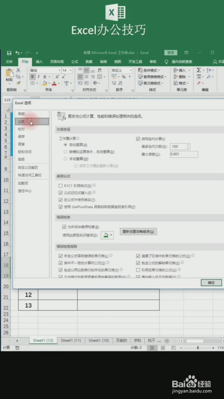224x399 pixels.
Task: Click the Share person icon
Action: tap(215, 62)
